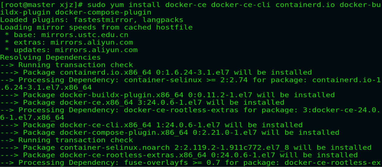Click the package name containerd.io.x86_64
This screenshot has height=167, width=382.
pos(106,72)
